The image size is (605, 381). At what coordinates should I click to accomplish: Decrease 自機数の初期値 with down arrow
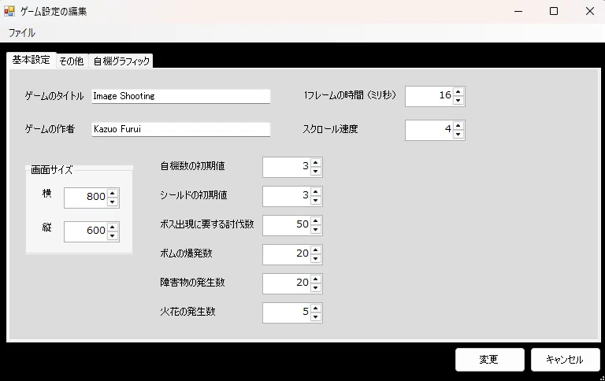316,172
